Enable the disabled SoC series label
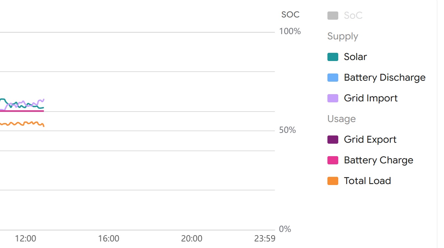This screenshot has width=444, height=248. (x=353, y=15)
